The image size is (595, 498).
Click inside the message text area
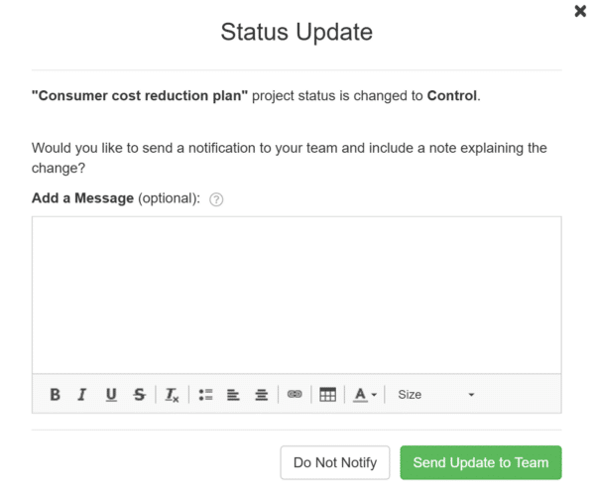coord(296,295)
